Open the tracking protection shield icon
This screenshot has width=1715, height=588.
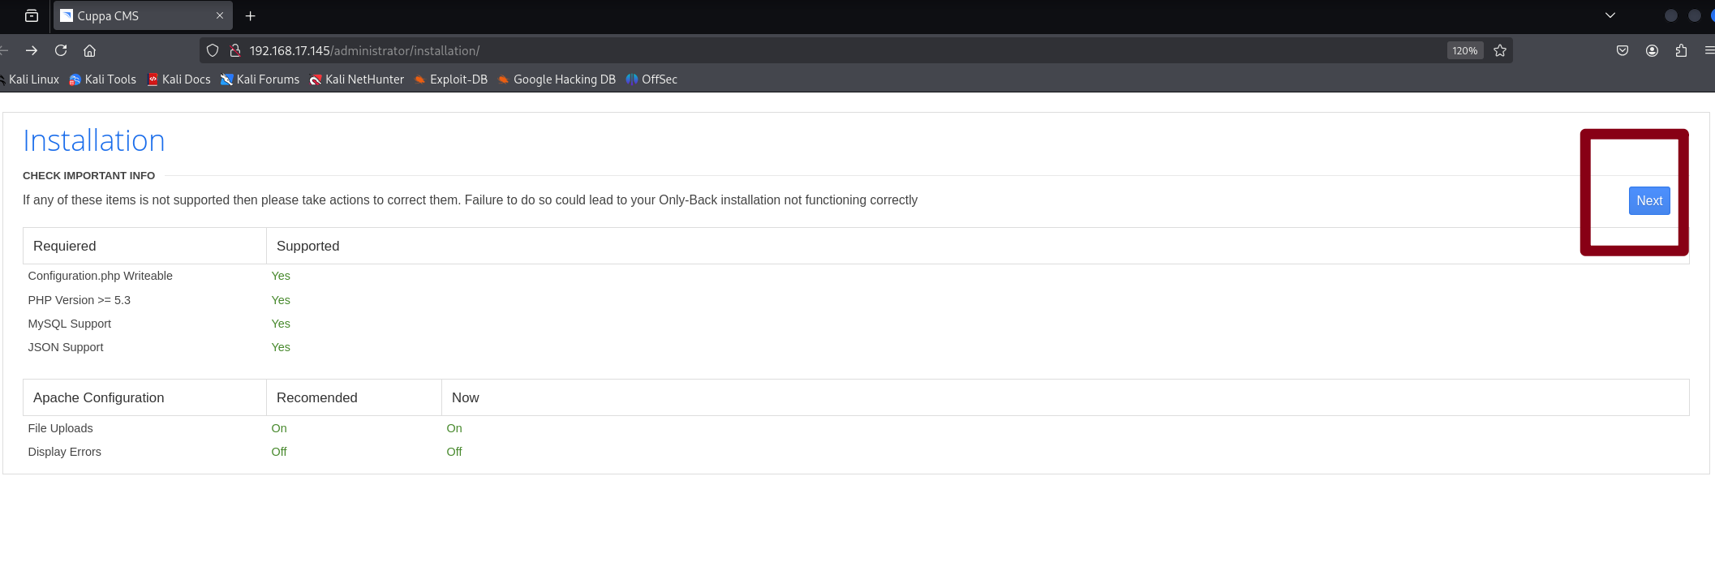(213, 50)
